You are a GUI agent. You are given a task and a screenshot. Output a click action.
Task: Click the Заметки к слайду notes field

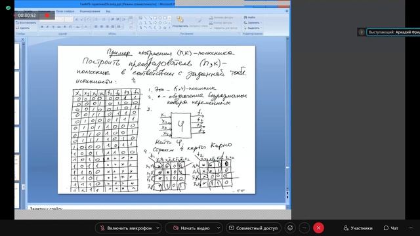pos(157,208)
